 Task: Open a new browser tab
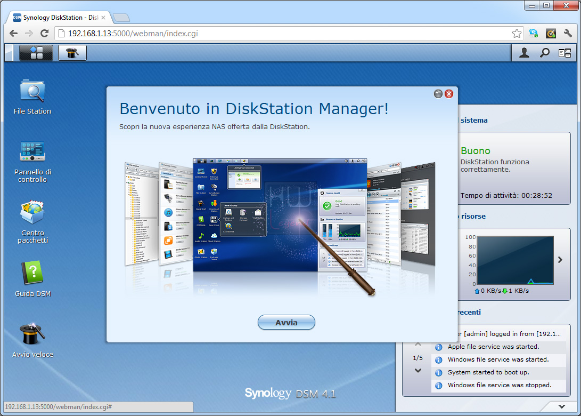click(x=121, y=18)
